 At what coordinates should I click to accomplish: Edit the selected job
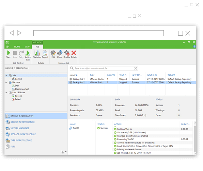click(53, 54)
